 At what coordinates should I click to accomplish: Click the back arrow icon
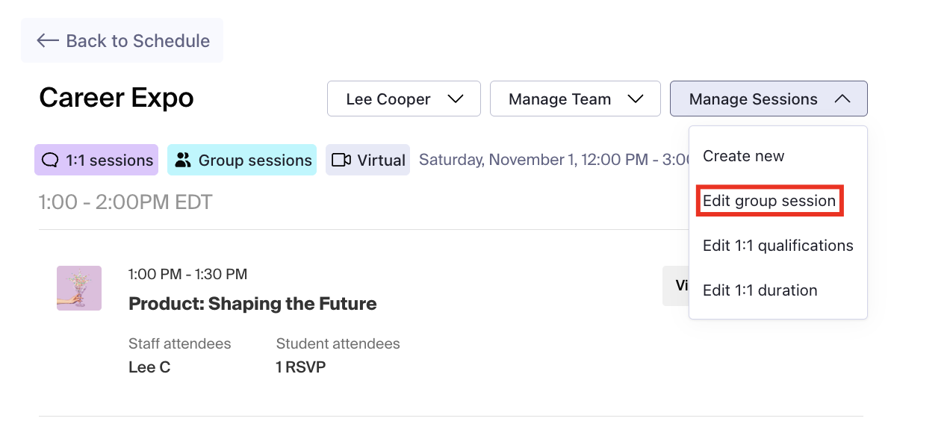pos(48,40)
